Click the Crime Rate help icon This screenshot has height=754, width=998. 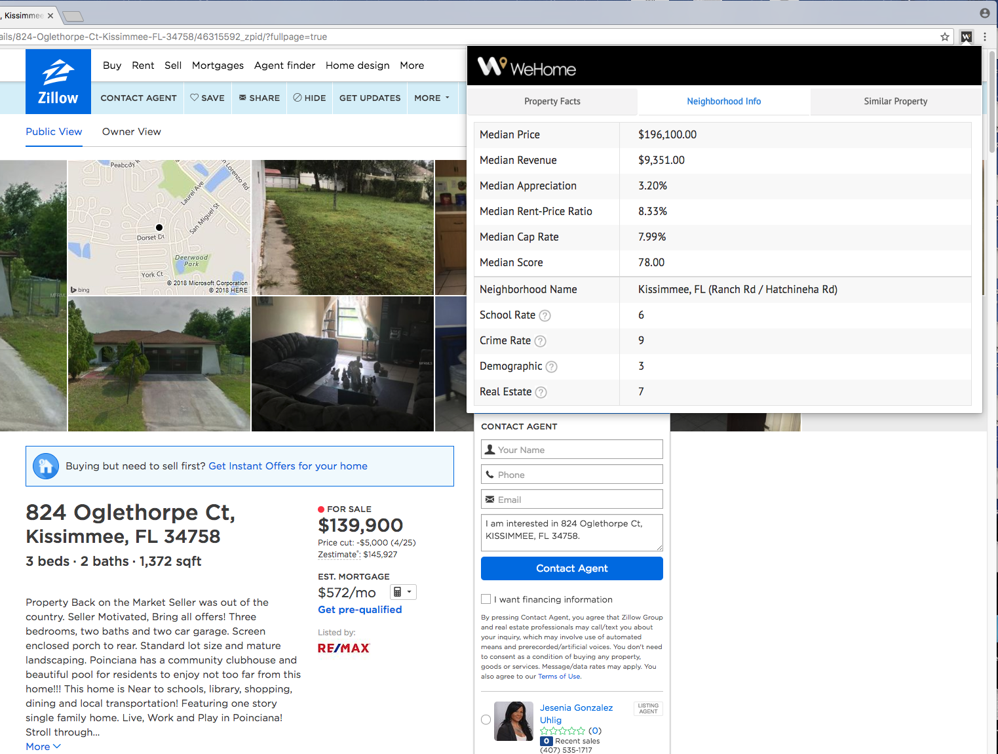tap(540, 341)
